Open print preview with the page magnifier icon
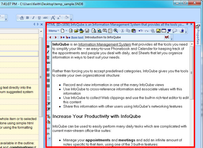 point(94,31)
